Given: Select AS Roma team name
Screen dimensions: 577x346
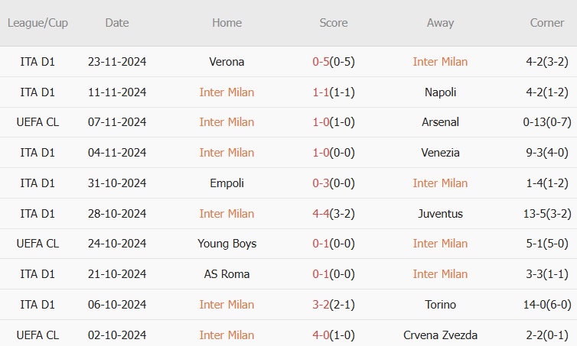Looking at the screenshot, I should coord(227,274).
